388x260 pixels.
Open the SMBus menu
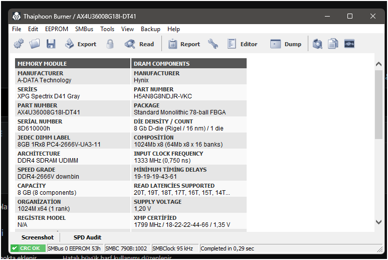coord(84,29)
